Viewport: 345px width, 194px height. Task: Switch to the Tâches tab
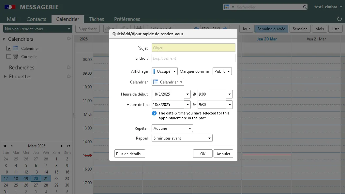97,19
